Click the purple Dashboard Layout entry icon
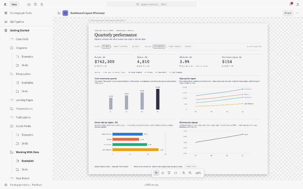Image resolution: width=303 pixels, height=189 pixels. 65,13
